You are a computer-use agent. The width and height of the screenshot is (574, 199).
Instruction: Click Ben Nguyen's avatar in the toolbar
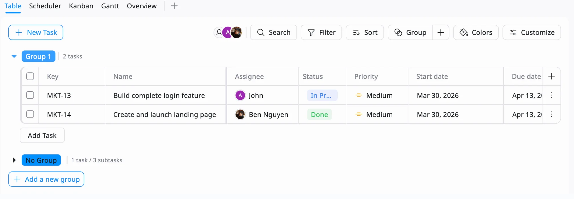coord(237,32)
